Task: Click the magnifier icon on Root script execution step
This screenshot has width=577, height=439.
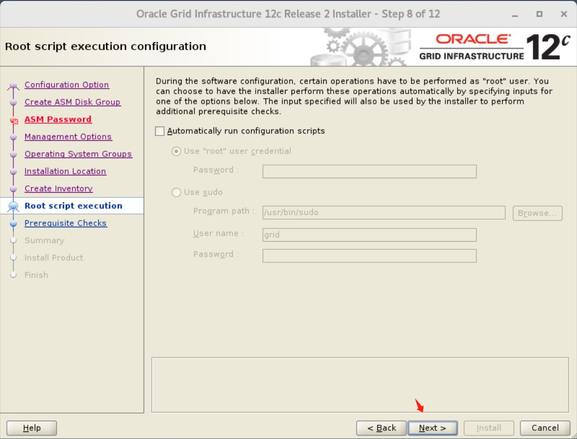Action: tap(14, 205)
